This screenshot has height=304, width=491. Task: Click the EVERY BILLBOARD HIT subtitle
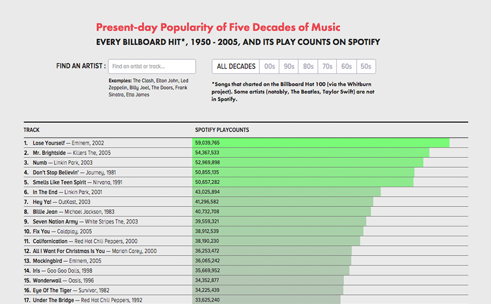pyautogui.click(x=238, y=42)
